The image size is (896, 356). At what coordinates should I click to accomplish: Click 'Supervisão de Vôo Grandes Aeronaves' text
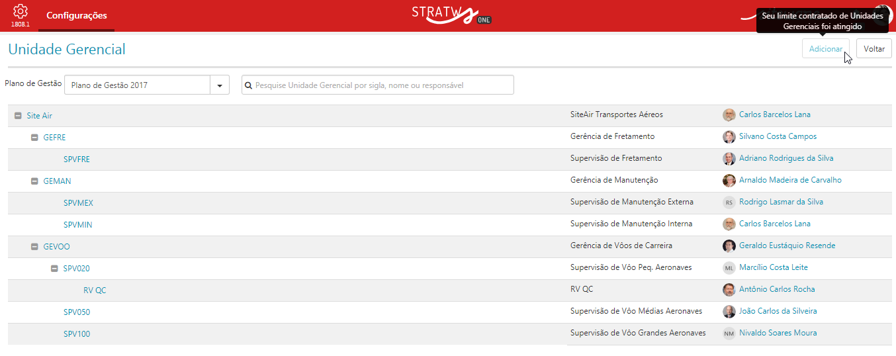[x=638, y=333]
